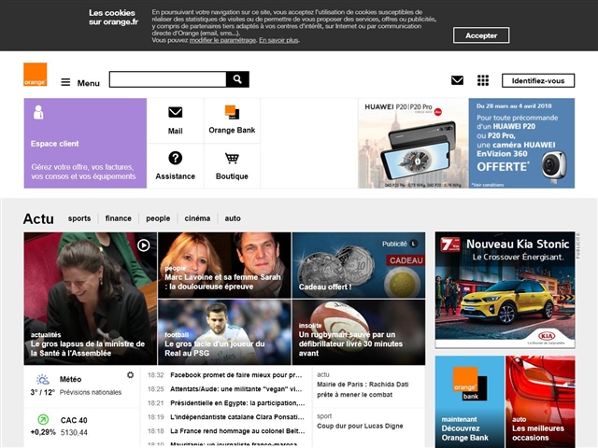Select the sports tab in Actu

pyautogui.click(x=79, y=218)
